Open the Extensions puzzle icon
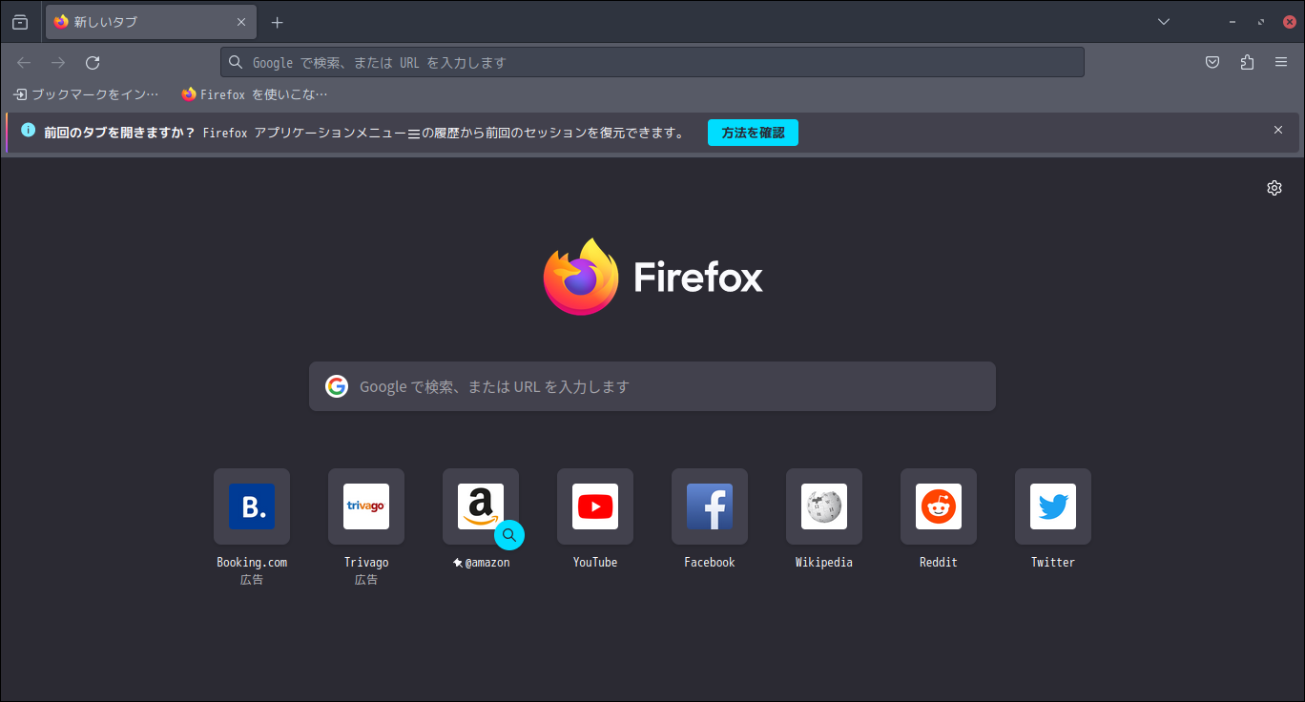The width and height of the screenshot is (1305, 702). pyautogui.click(x=1247, y=62)
